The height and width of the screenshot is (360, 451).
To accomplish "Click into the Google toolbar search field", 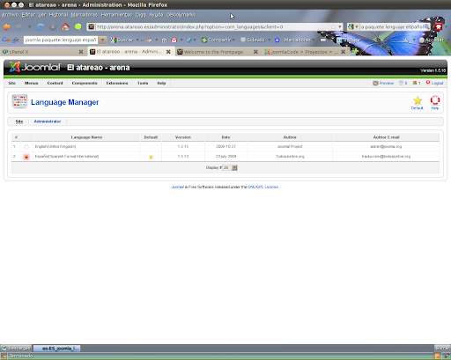I will click(x=61, y=40).
